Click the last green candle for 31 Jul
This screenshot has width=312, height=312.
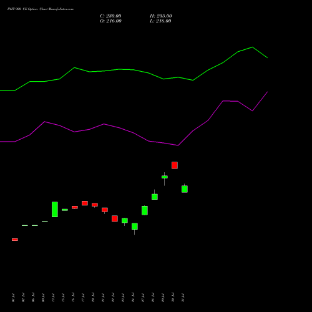185,189
